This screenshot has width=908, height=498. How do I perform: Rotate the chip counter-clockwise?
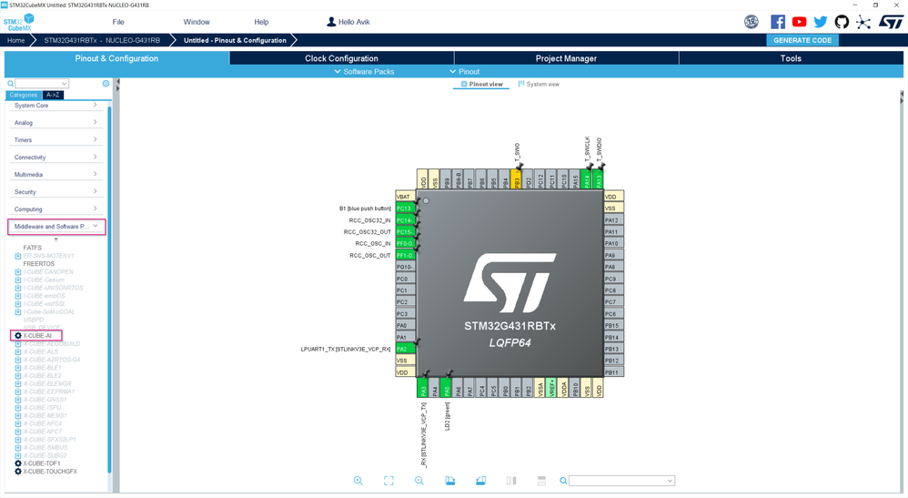click(x=480, y=481)
